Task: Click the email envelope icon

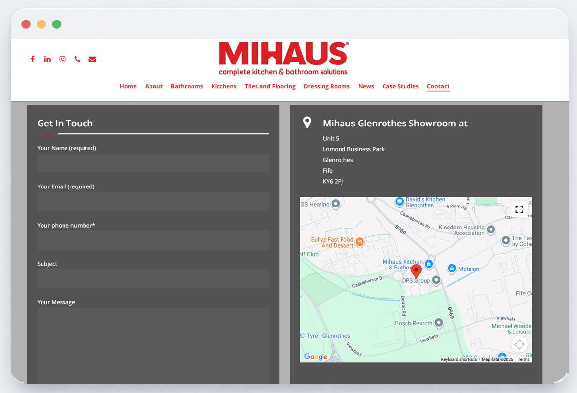Action: pos(92,59)
